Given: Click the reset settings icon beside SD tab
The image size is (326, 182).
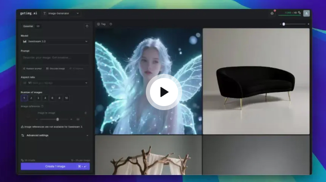Looking at the screenshot, I should point(87,26).
